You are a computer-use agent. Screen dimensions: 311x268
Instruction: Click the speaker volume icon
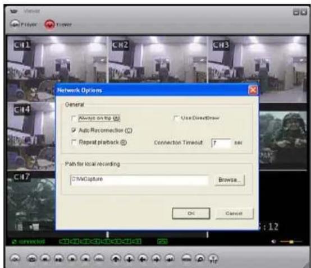[274, 242]
